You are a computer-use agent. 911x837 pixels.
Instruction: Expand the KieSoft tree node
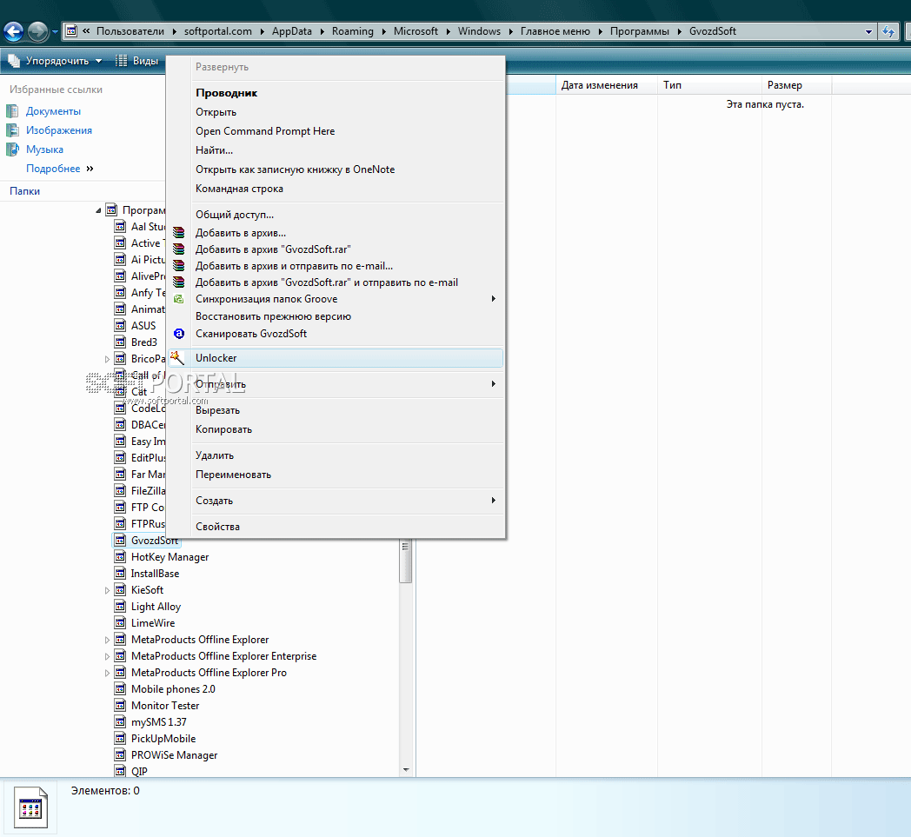tap(107, 590)
